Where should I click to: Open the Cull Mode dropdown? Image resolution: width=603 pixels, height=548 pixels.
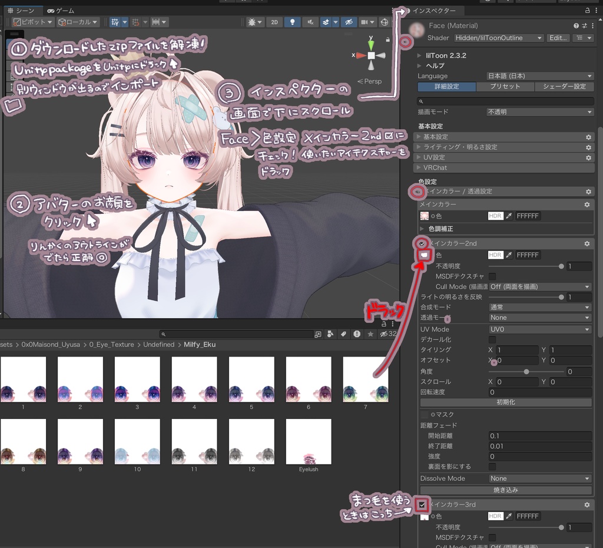tap(539, 286)
